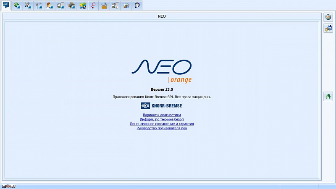This screenshot has height=189, width=336.
Task: Click the NEO orange logo
Action: [x=162, y=71]
